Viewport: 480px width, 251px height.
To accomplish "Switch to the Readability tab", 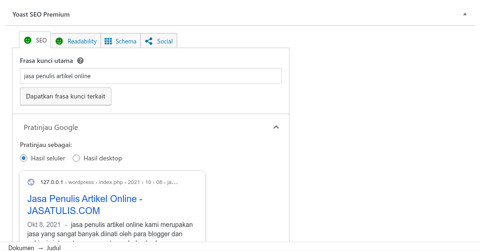I will click(x=76, y=41).
